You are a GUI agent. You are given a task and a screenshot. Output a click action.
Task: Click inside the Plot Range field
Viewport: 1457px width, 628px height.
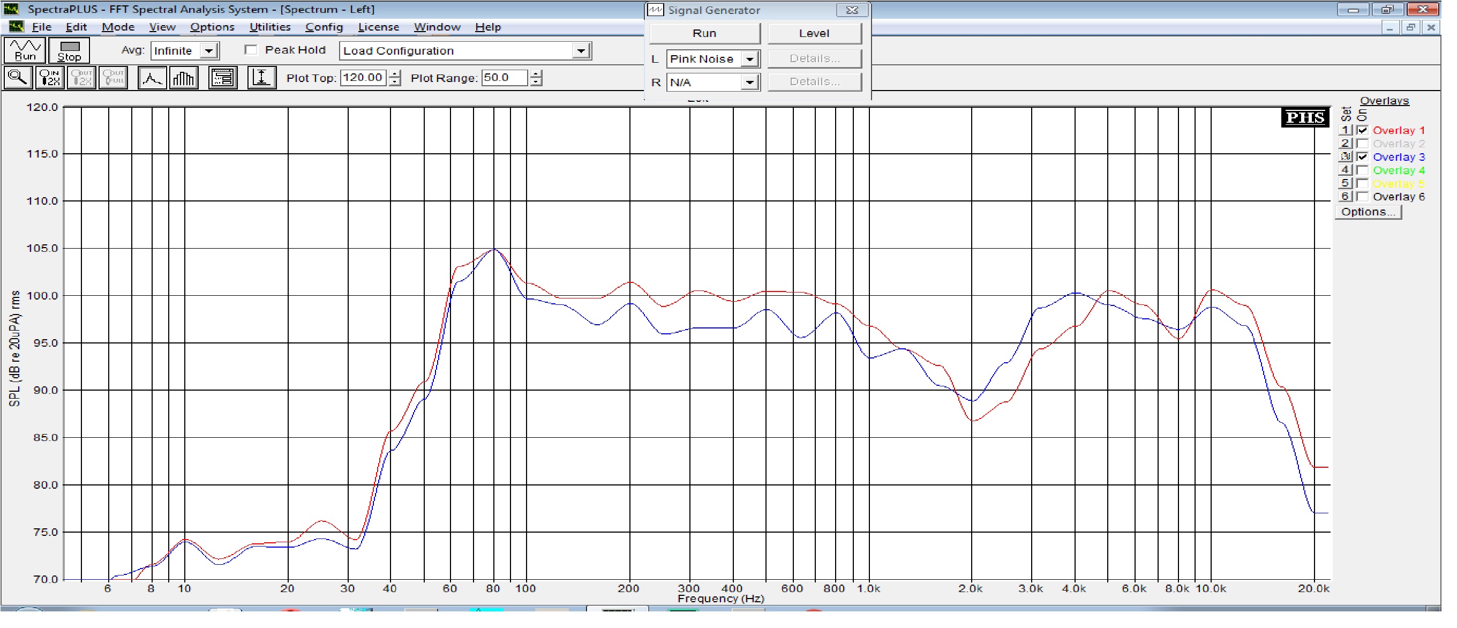504,78
